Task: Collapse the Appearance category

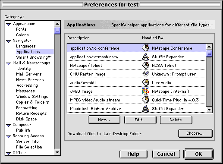Action: tap(9, 25)
